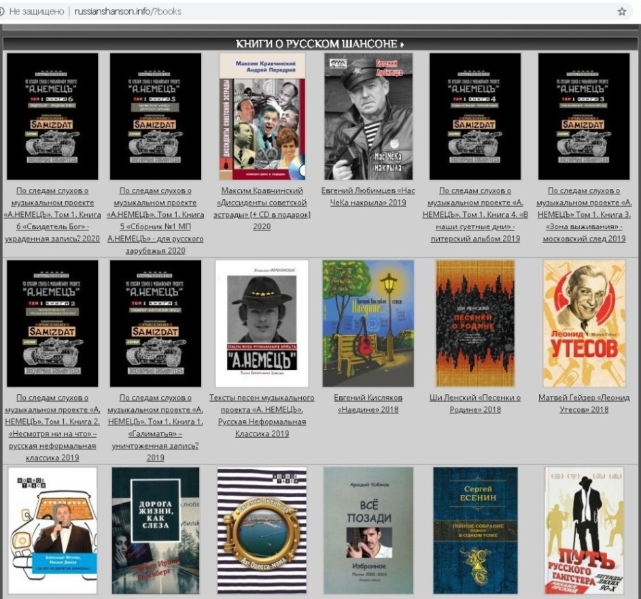Open А.НЕМЕЦЪ Том 1 Книга 3 cover
Viewport: 641px width, 599px height.
(584, 116)
